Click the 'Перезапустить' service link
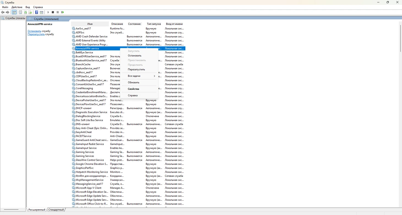This screenshot has width=402, height=215. [x=36, y=34]
